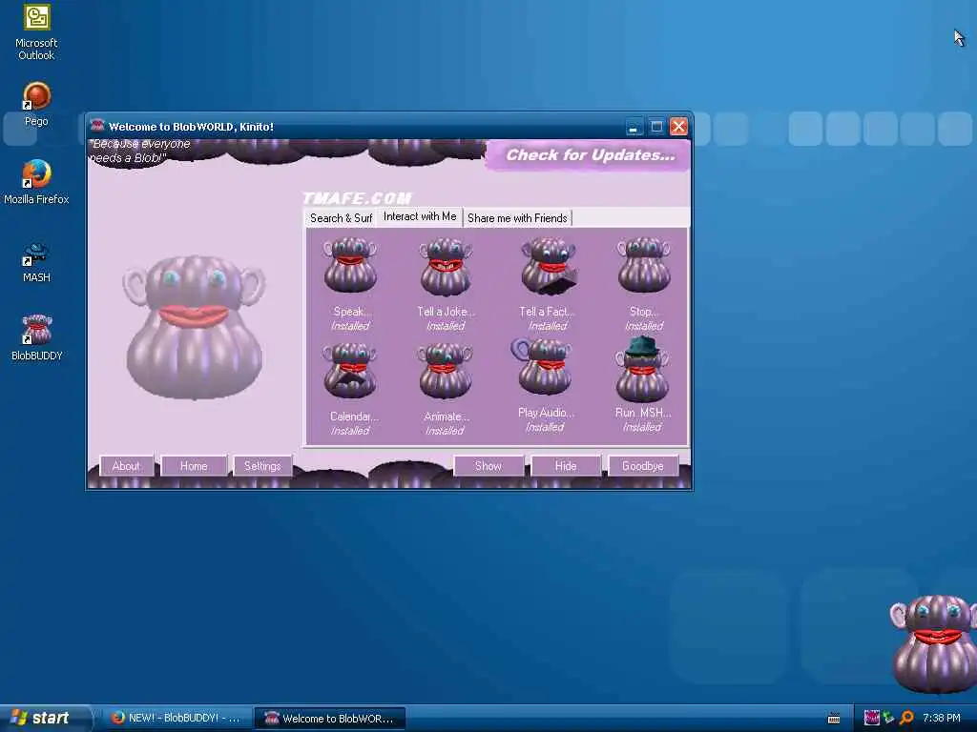Click the Tell a Joke... label
The image size is (977, 732).
click(446, 312)
